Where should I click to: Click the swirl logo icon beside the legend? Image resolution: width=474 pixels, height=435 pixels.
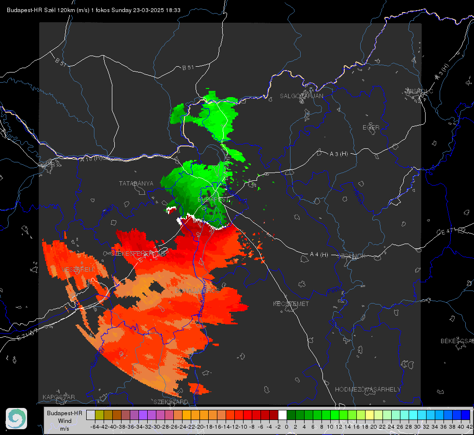point(16,419)
